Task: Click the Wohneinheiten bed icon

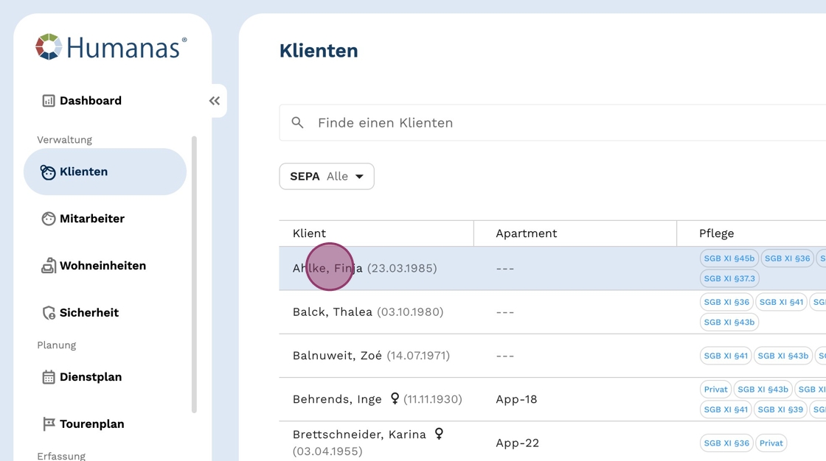Action: tap(49, 266)
